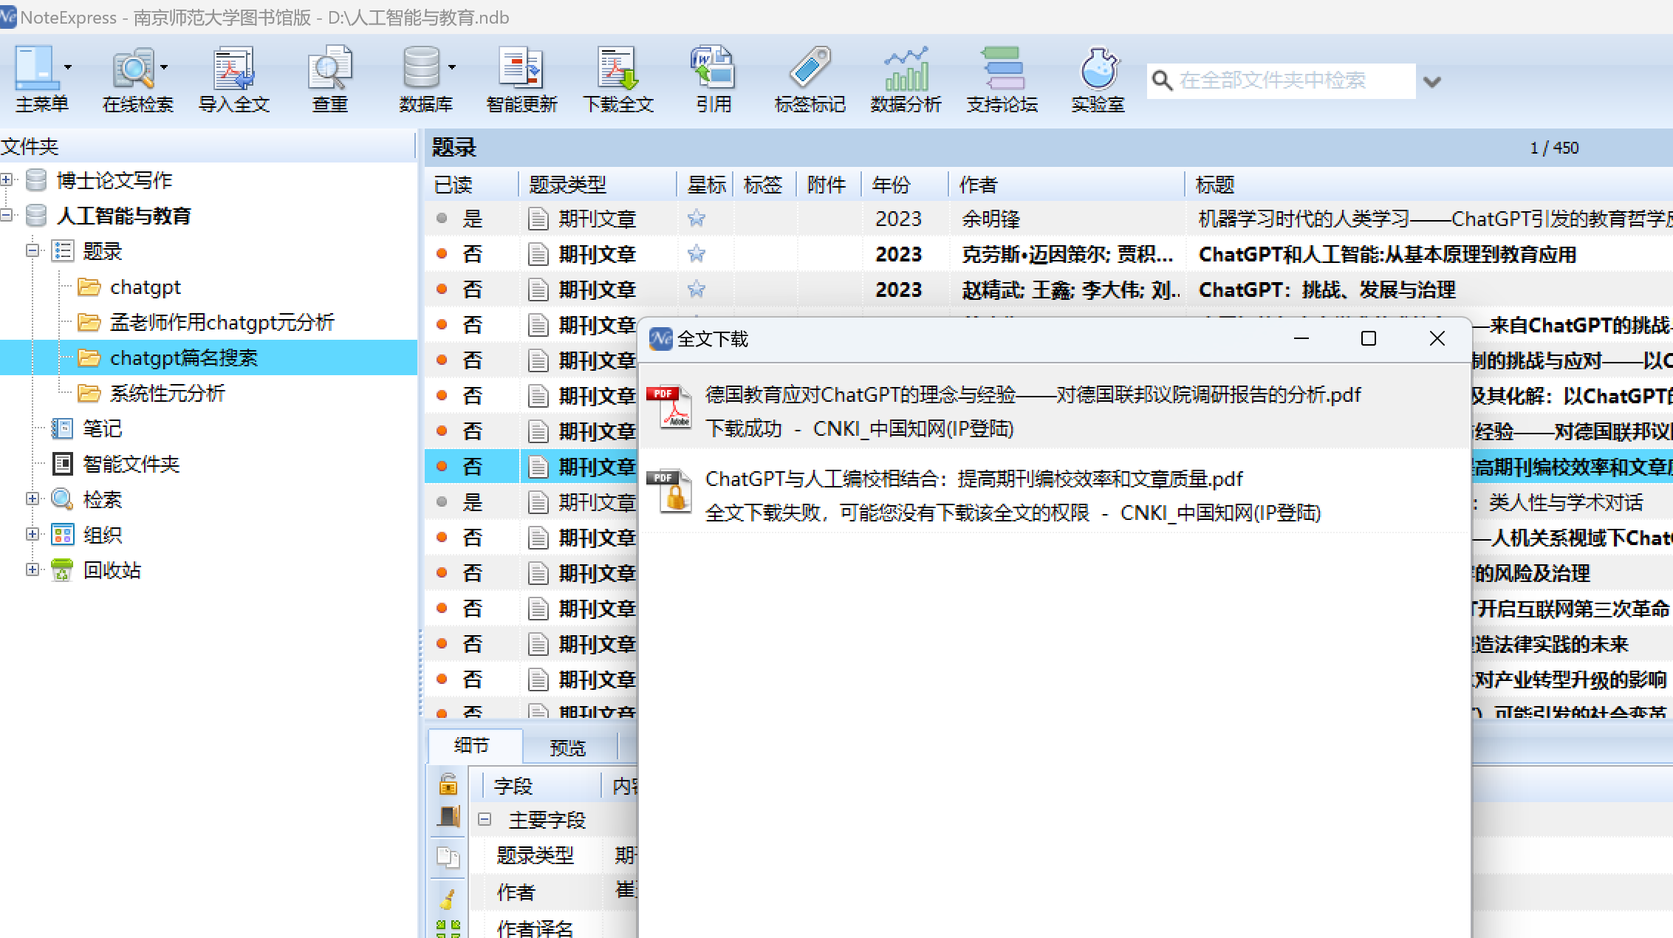The height and width of the screenshot is (938, 1673).
Task: Collapse the 题录 tree node
Action: pos(32,251)
